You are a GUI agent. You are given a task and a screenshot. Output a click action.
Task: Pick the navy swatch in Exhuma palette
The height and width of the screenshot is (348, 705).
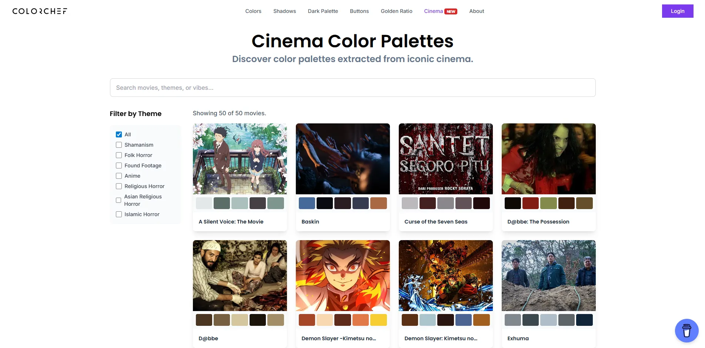point(584,320)
